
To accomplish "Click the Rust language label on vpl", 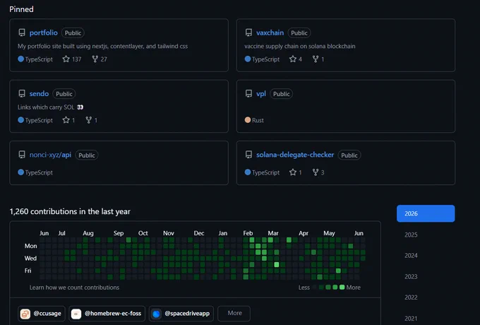I will tap(258, 120).
